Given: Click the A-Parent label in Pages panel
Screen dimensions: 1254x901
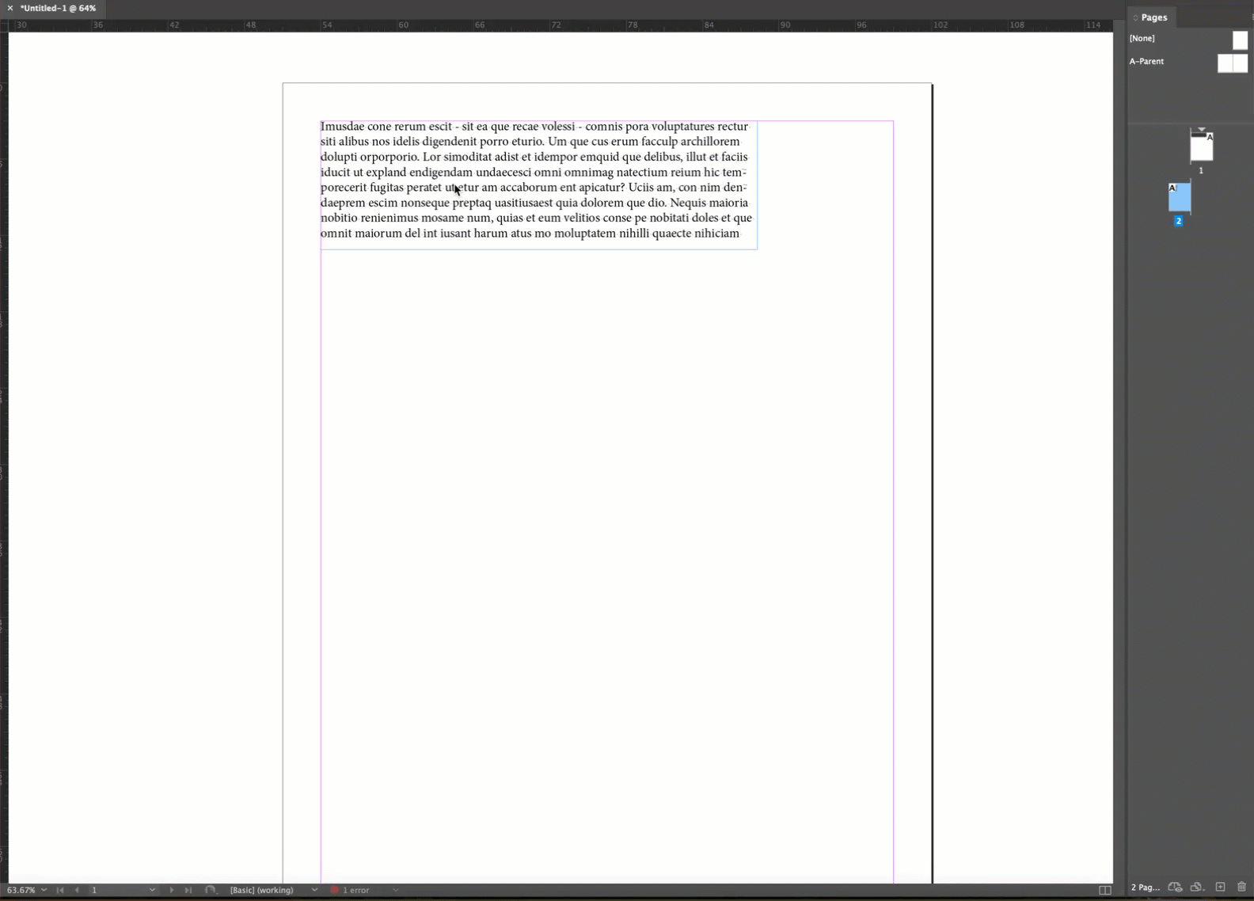Looking at the screenshot, I should coord(1146,61).
